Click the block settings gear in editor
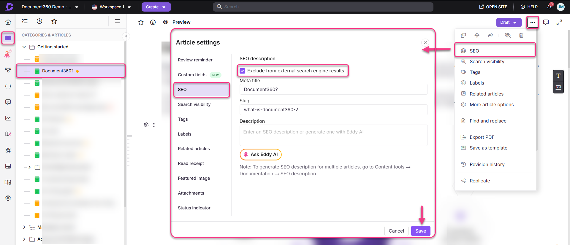 (x=146, y=125)
